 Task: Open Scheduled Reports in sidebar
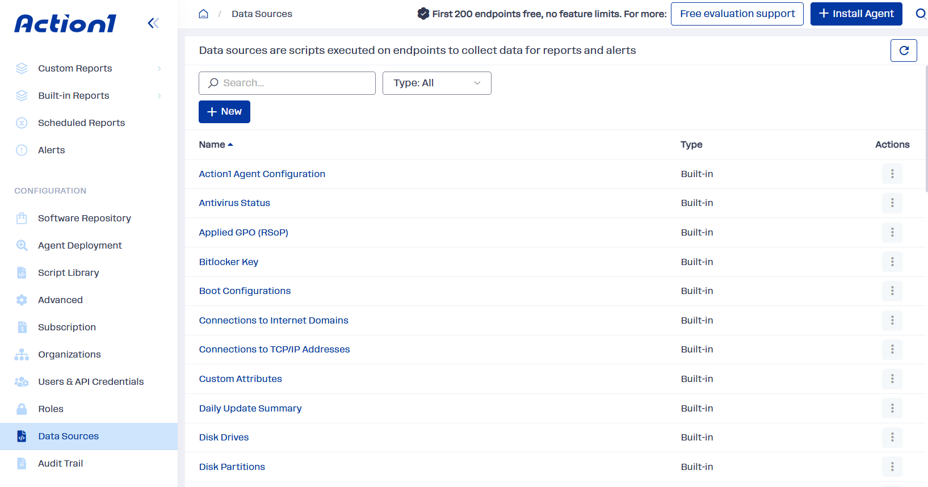click(81, 123)
